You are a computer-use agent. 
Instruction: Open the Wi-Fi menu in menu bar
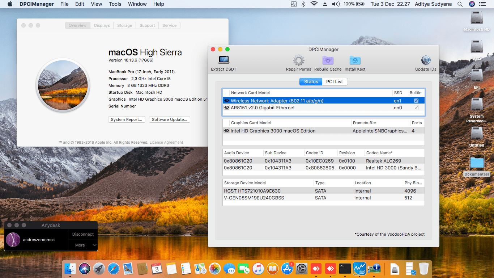click(x=314, y=4)
